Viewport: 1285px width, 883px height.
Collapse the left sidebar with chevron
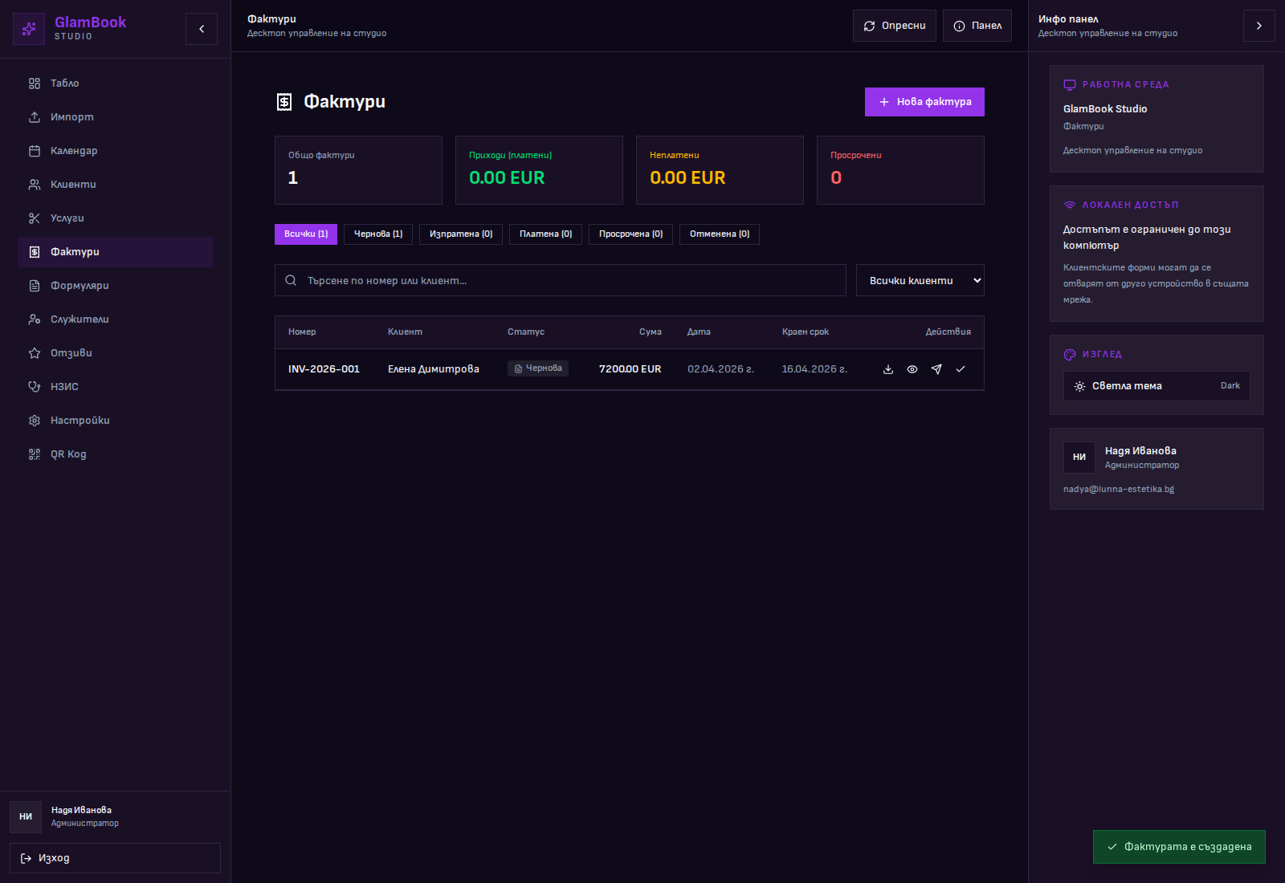[202, 29]
